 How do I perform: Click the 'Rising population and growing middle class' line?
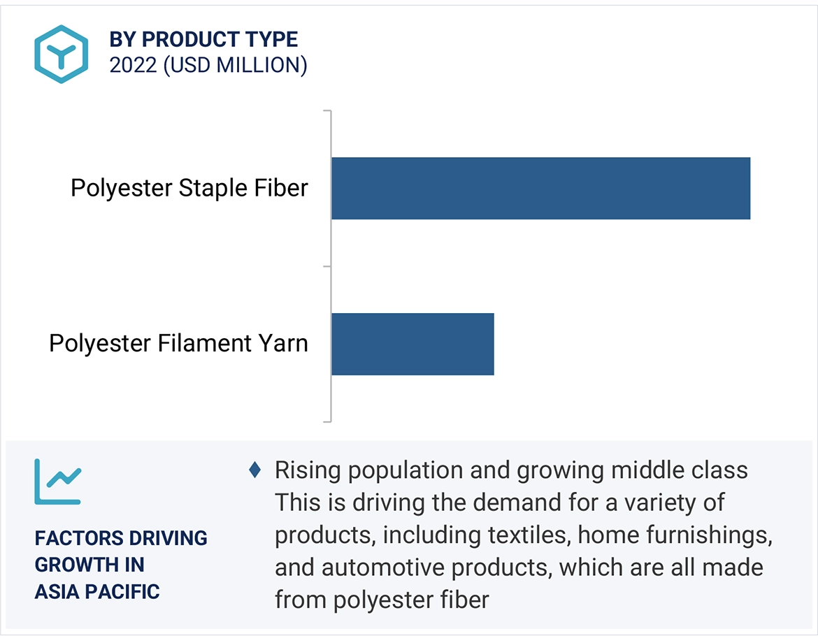tap(511, 470)
